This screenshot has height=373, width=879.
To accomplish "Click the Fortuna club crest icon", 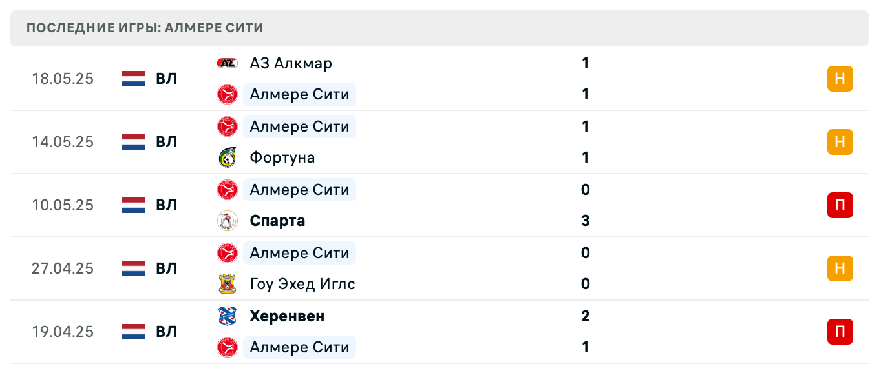I will 228,157.
